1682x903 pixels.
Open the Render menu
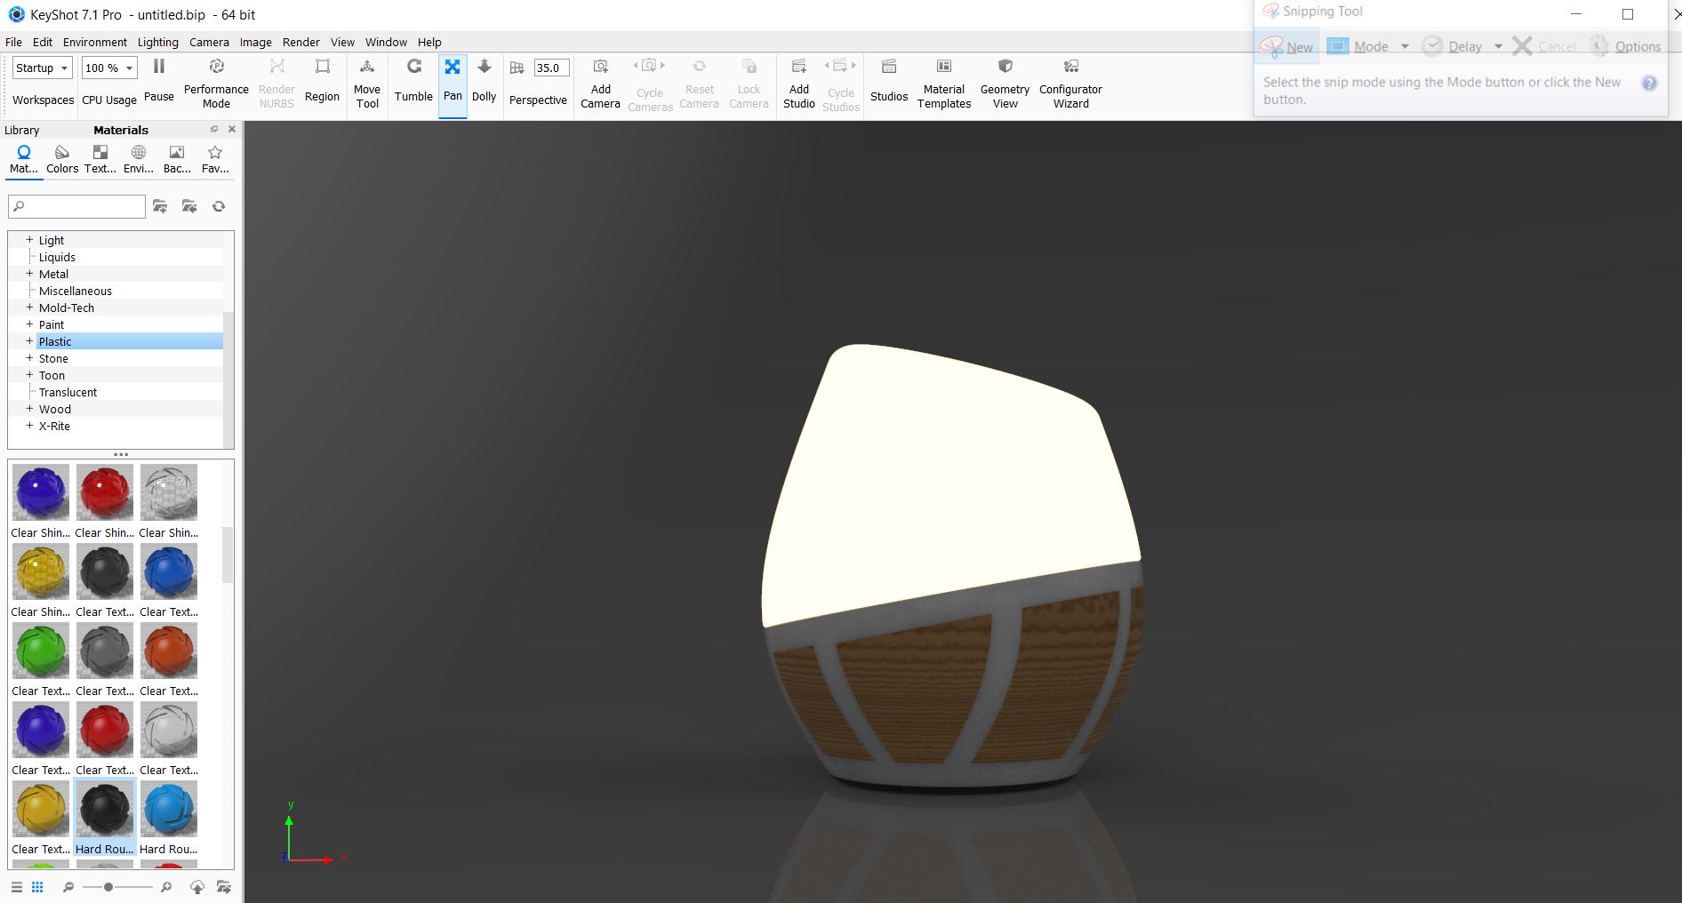point(300,42)
